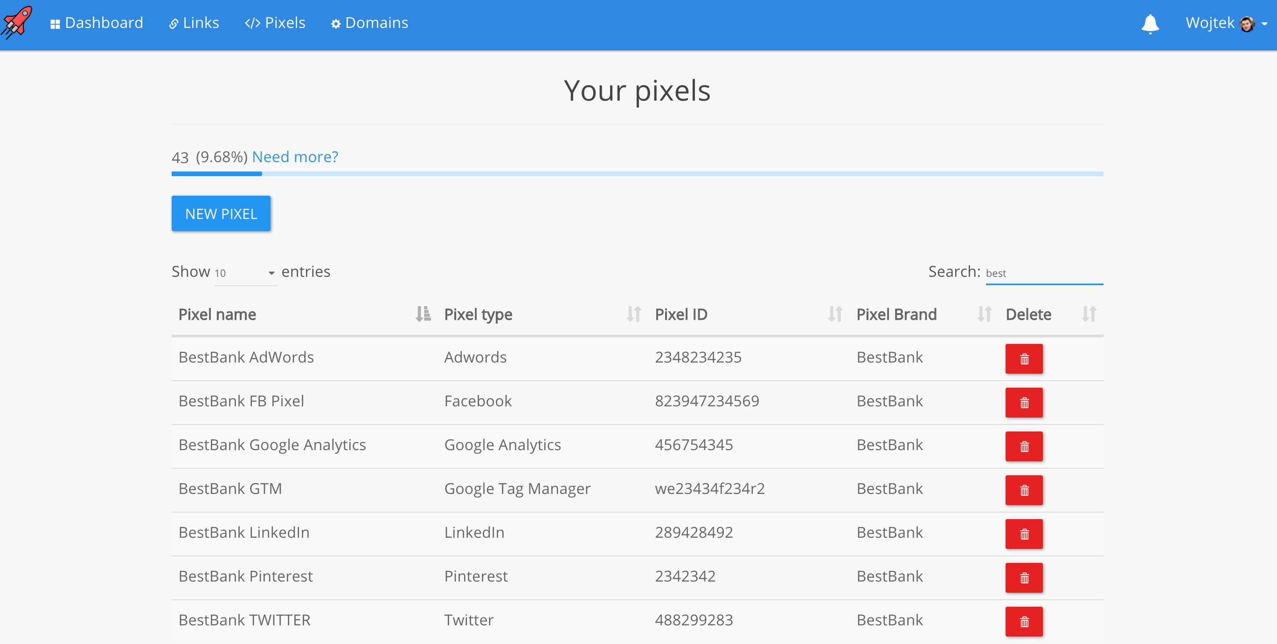The height and width of the screenshot is (644, 1277).
Task: Delete the BestBank FB Pixel entry
Action: point(1024,402)
